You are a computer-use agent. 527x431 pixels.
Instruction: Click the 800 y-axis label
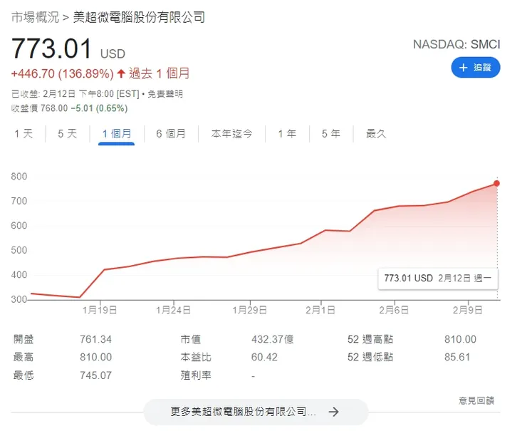19,177
